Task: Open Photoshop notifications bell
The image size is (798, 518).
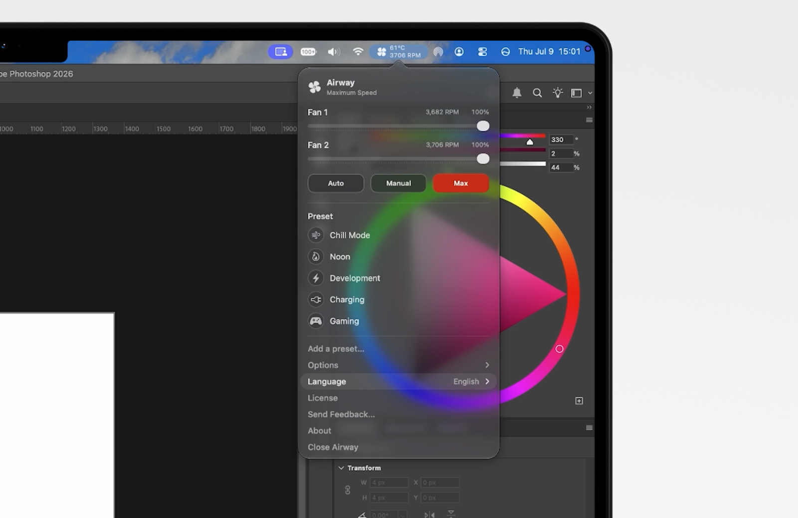Action: tap(517, 93)
